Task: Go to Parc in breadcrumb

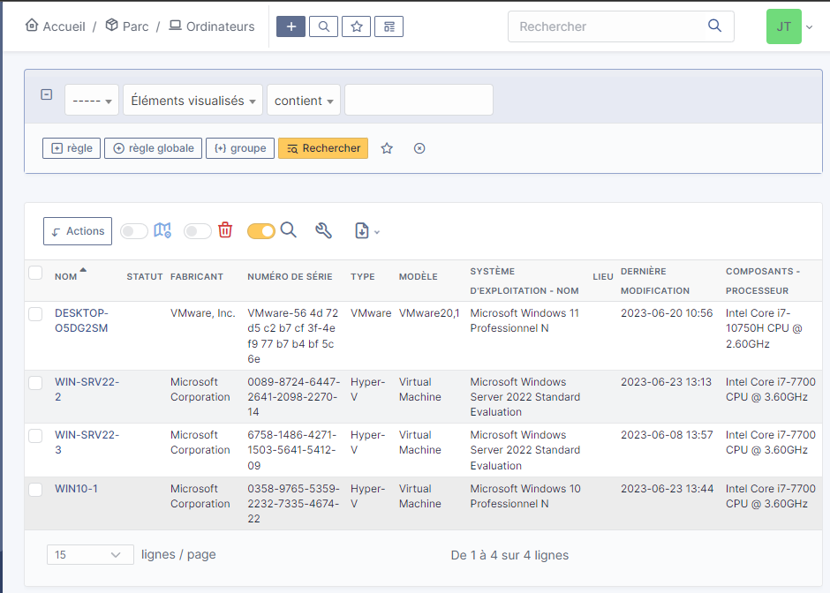Action: click(126, 26)
